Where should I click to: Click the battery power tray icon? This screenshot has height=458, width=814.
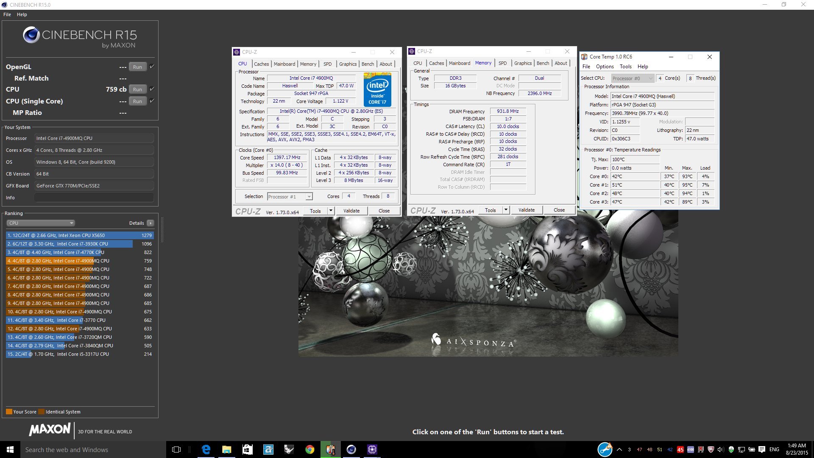(x=752, y=450)
